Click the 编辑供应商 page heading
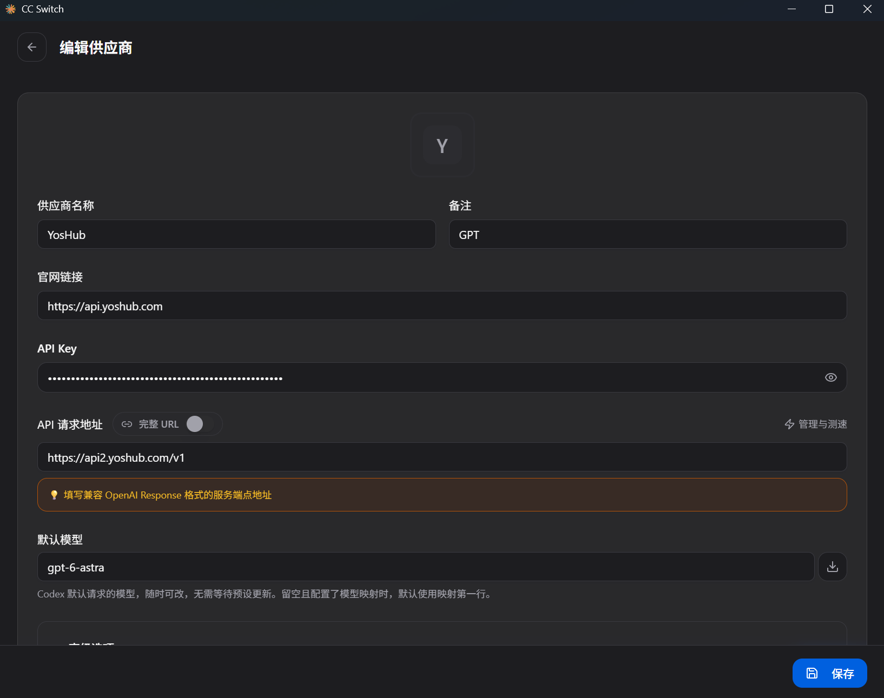Viewport: 884px width, 698px height. click(96, 48)
